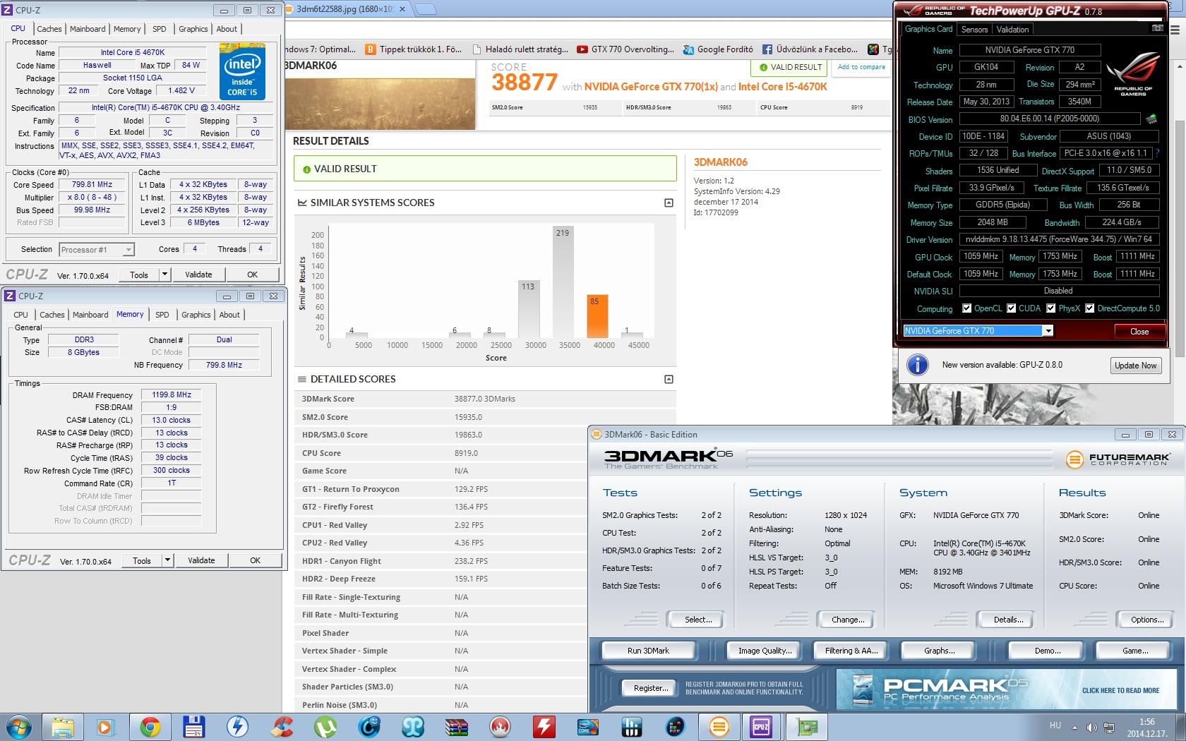Open the Processor #1 selection dropdown
The width and height of the screenshot is (1186, 741).
(x=128, y=249)
